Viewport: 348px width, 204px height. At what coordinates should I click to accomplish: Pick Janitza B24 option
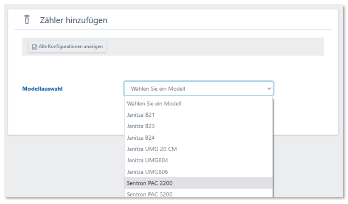click(199, 138)
